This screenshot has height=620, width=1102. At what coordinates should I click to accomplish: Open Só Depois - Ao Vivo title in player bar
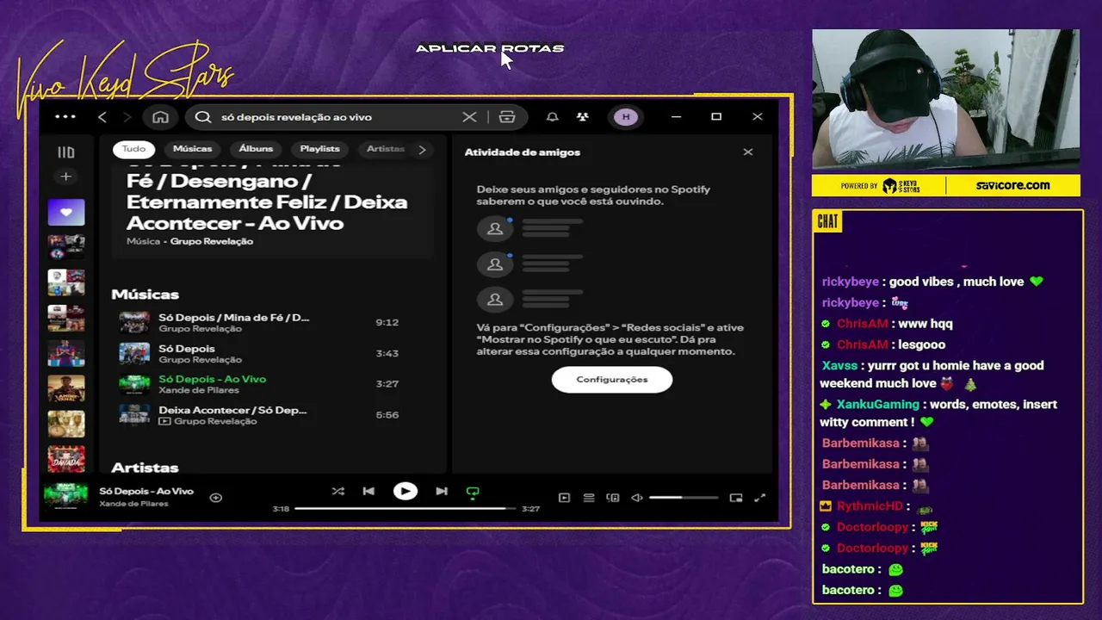[146, 491]
